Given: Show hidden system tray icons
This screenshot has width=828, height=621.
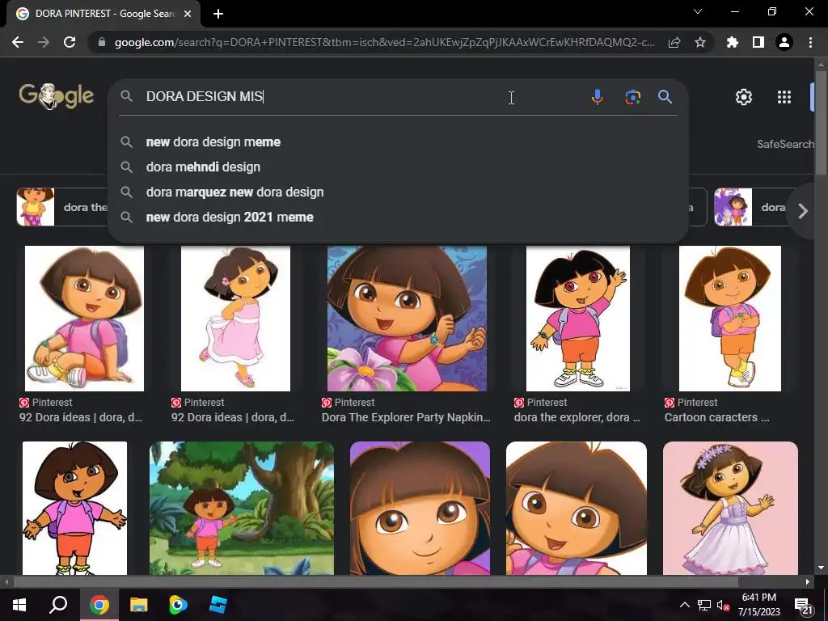Looking at the screenshot, I should point(684,605).
